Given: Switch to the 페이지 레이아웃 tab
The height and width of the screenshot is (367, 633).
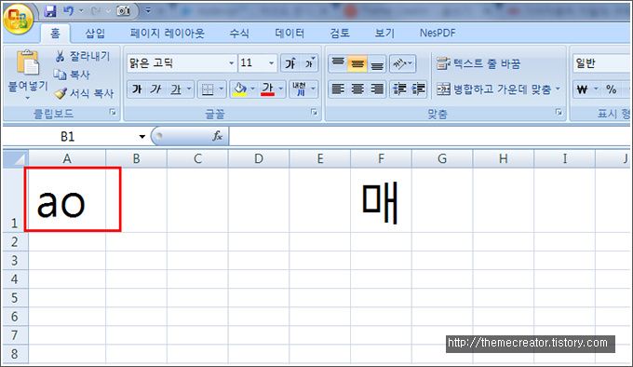Looking at the screenshot, I should pyautogui.click(x=168, y=34).
